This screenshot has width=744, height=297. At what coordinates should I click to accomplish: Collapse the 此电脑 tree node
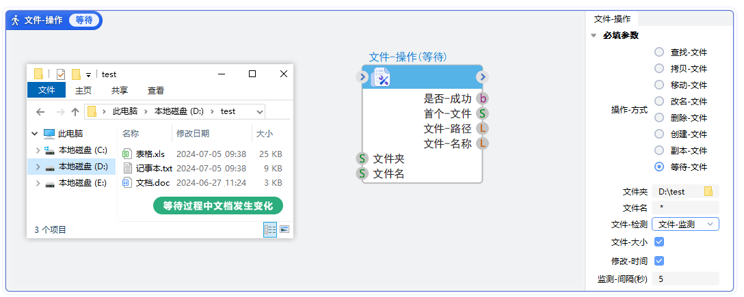pos(34,134)
